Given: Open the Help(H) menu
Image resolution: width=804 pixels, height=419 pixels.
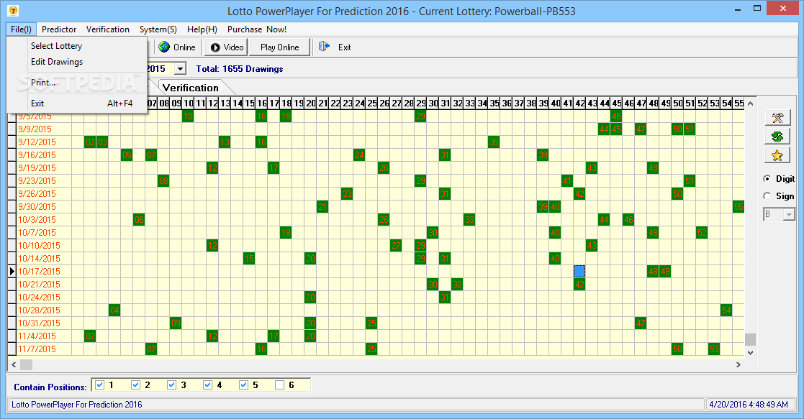Looking at the screenshot, I should (202, 29).
